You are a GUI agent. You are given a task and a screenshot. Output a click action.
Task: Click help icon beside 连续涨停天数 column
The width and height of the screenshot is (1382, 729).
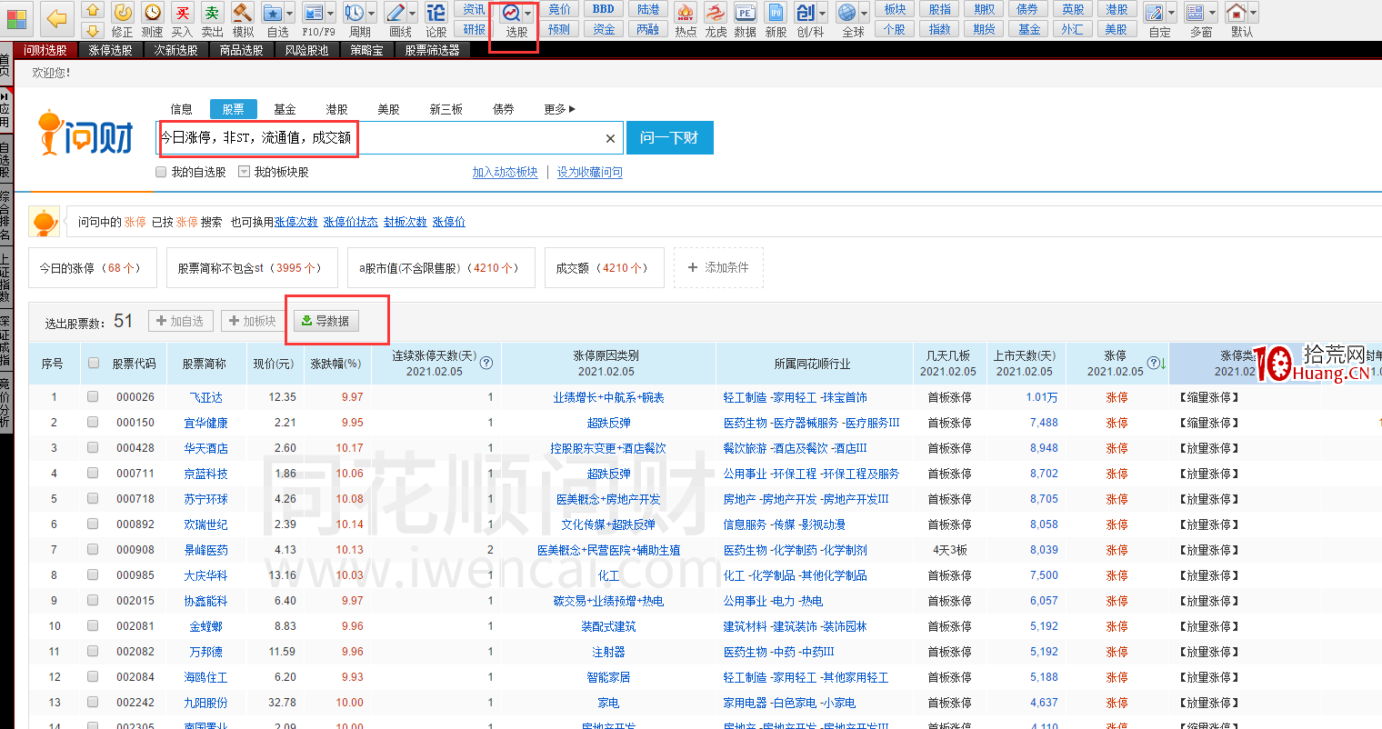[486, 363]
